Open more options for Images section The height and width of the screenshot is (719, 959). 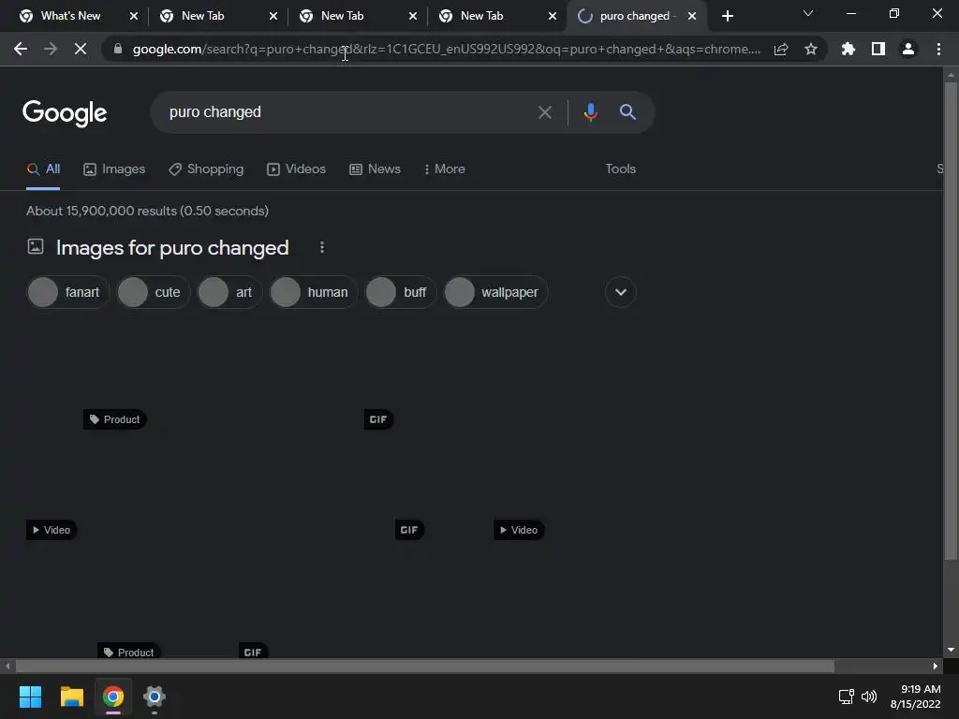point(322,247)
